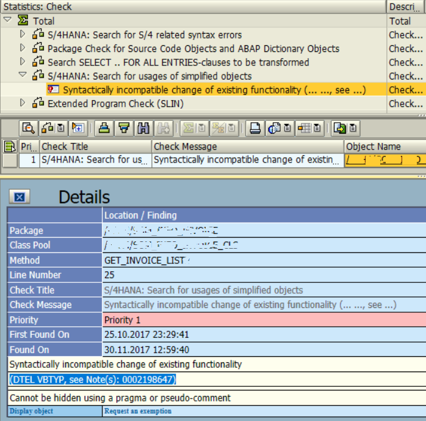Click the message icon of Syntactically incompatible row

(53, 89)
